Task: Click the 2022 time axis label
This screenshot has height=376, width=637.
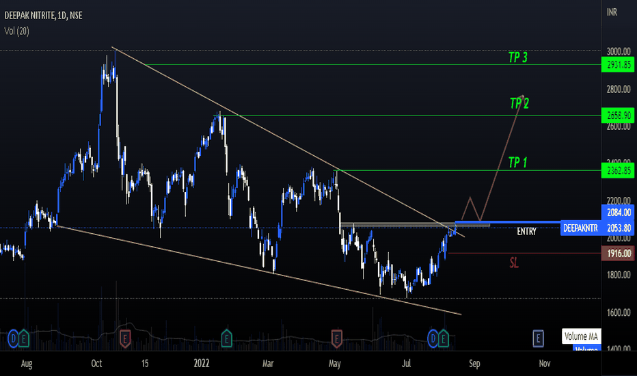Action: (202, 364)
